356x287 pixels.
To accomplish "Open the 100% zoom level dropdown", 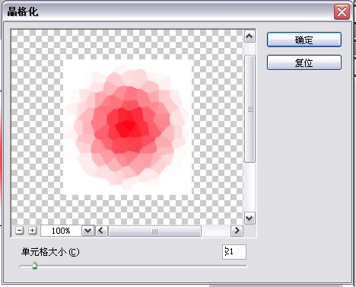I will pos(88,231).
